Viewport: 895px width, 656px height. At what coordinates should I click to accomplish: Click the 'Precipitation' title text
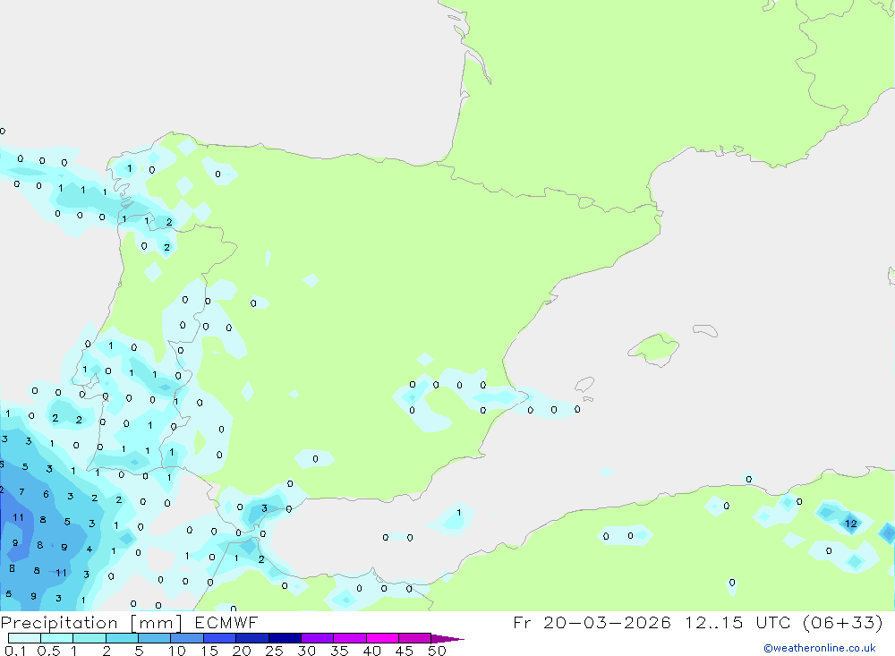coord(59,623)
